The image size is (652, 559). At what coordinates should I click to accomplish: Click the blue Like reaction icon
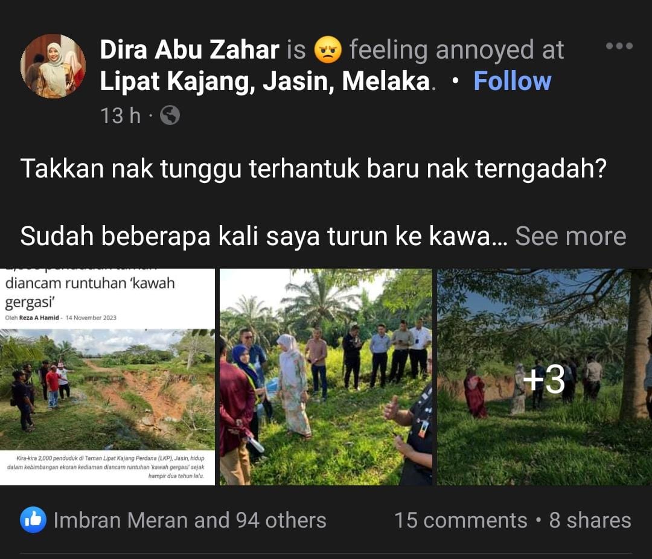click(x=33, y=520)
